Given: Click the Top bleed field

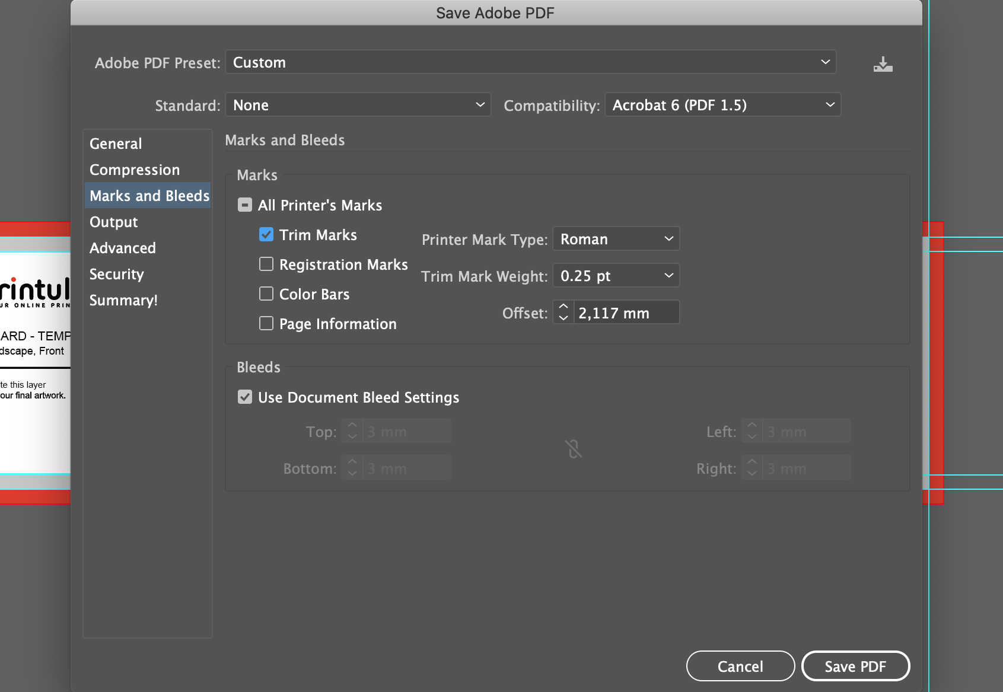Looking at the screenshot, I should [407, 431].
